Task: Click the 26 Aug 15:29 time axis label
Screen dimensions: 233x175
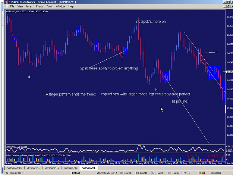Action: point(142,163)
